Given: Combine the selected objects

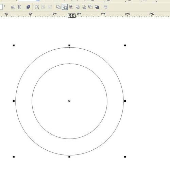Looking at the screenshot, I should coord(28,7).
